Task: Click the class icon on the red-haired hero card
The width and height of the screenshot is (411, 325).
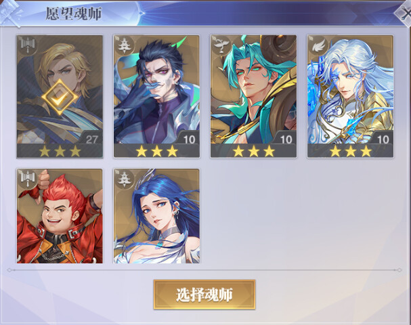Action: click(27, 178)
